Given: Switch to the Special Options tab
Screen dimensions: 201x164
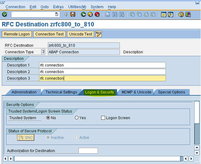Looking at the screenshot, I should [171, 92].
